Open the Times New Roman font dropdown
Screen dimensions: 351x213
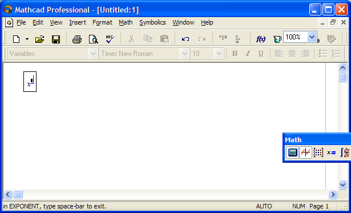[184, 54]
